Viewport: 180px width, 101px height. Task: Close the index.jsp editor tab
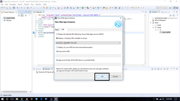(x=43, y=12)
